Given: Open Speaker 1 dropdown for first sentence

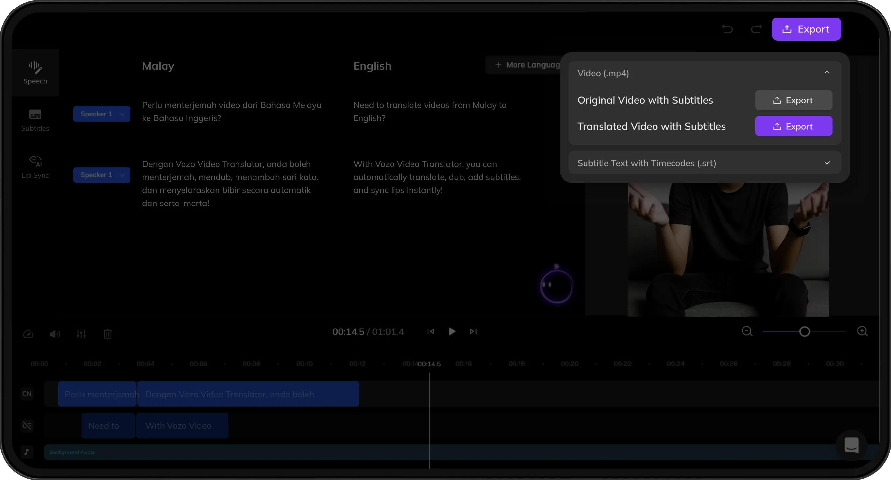Looking at the screenshot, I should (x=102, y=114).
